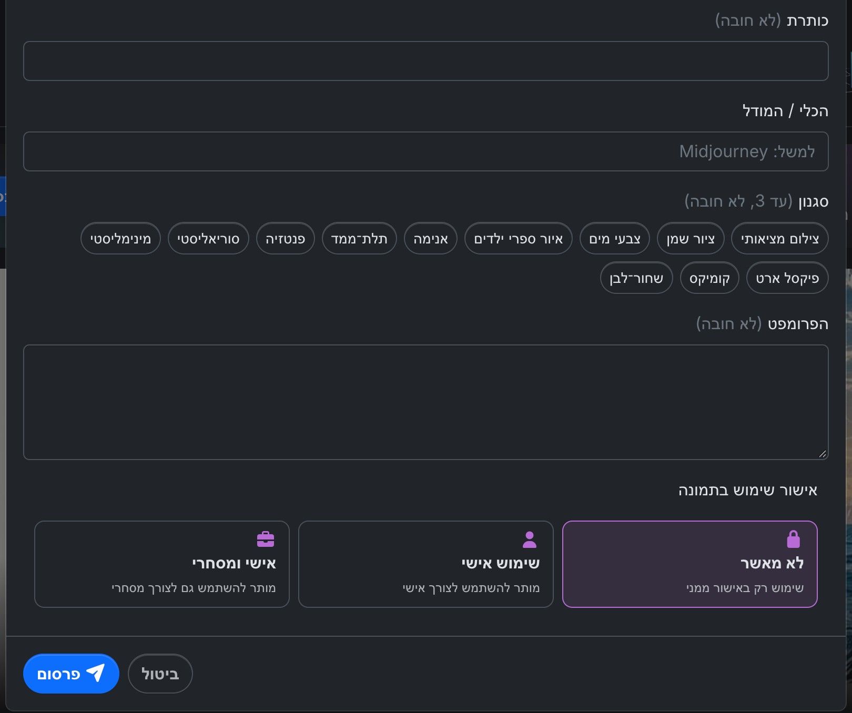This screenshot has height=713, width=852.
Task: Click the lock icon on לא מאשר card
Action: point(793,539)
